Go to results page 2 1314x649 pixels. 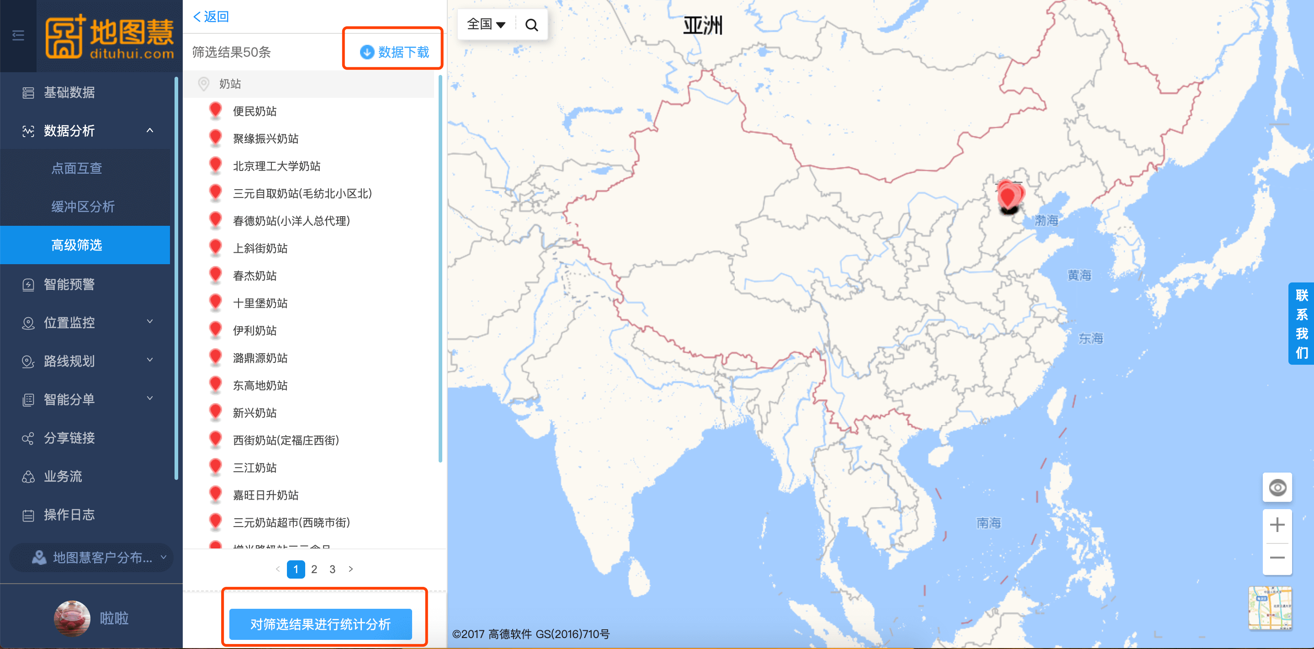click(x=314, y=569)
